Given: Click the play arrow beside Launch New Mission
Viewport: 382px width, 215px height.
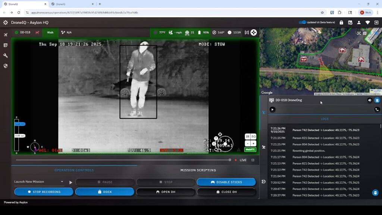Looking at the screenshot, I should pyautogui.click(x=71, y=182).
